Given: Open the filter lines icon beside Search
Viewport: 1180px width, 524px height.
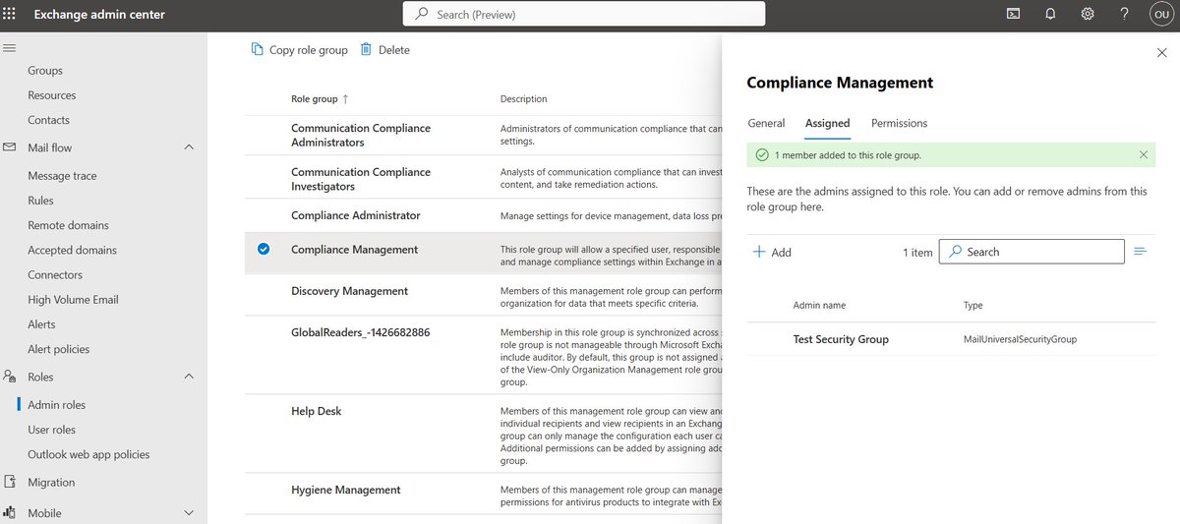Looking at the screenshot, I should tap(1141, 252).
